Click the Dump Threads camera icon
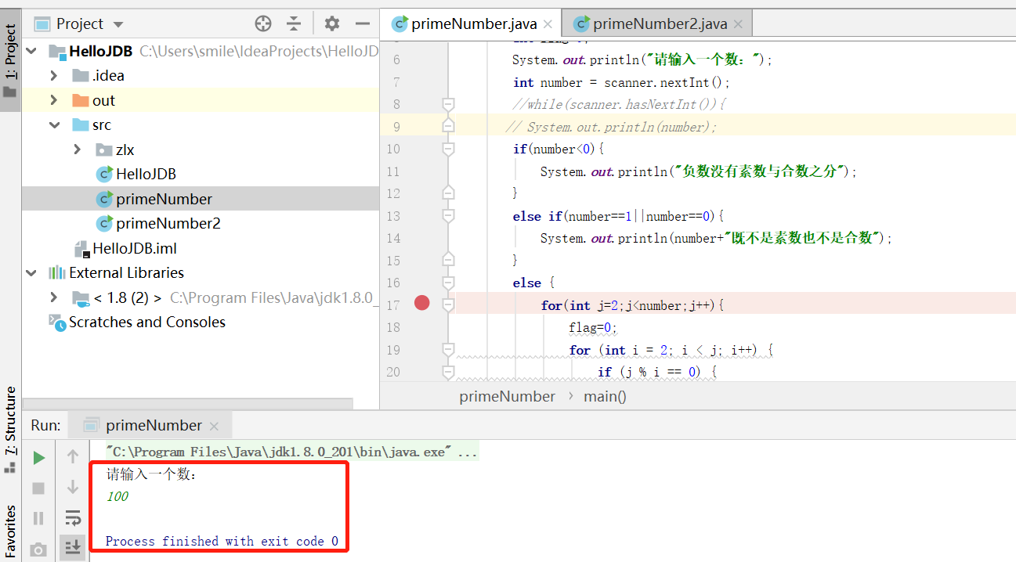The height and width of the screenshot is (562, 1016). coord(38,549)
